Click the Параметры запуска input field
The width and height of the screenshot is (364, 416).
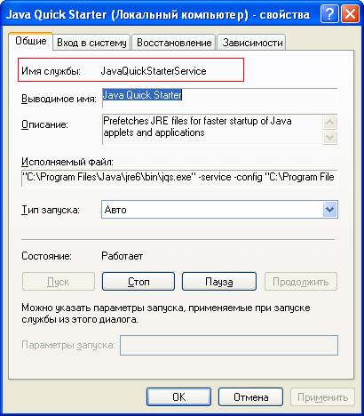point(229,345)
